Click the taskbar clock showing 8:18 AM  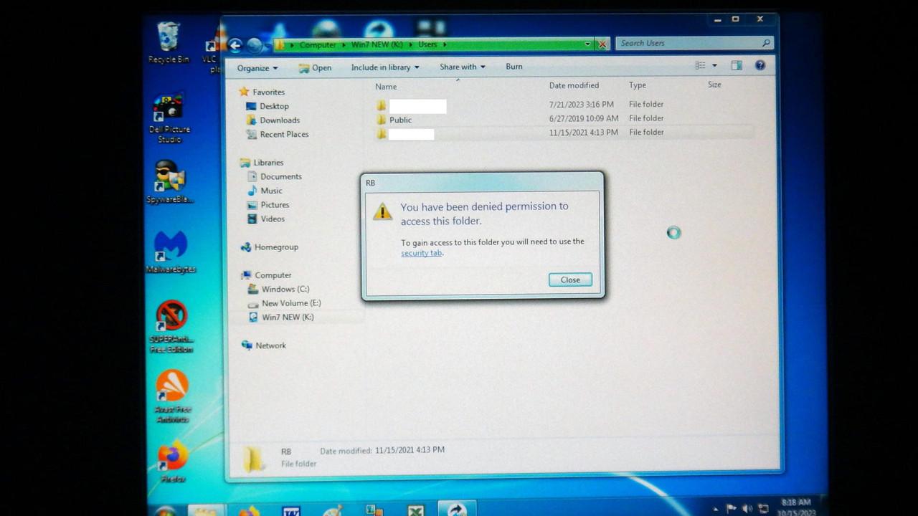click(796, 507)
